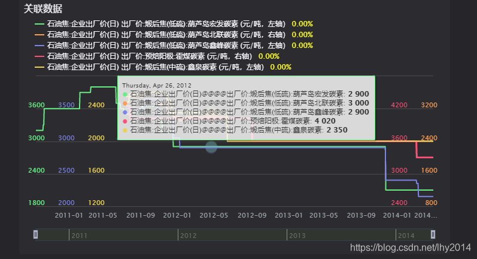Click the tooltip date Thursday, Apr 26, 2012
This screenshot has height=259, width=477.
157,86
